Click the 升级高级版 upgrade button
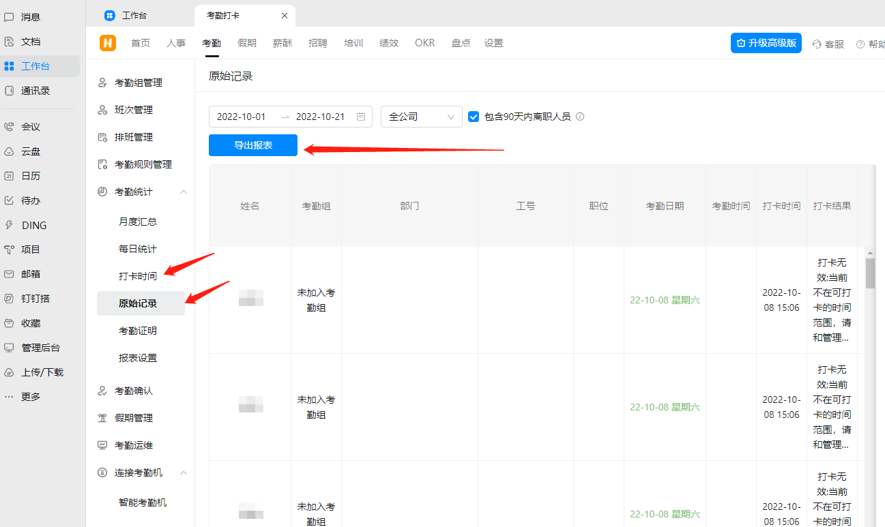This screenshot has width=885, height=527. click(766, 43)
